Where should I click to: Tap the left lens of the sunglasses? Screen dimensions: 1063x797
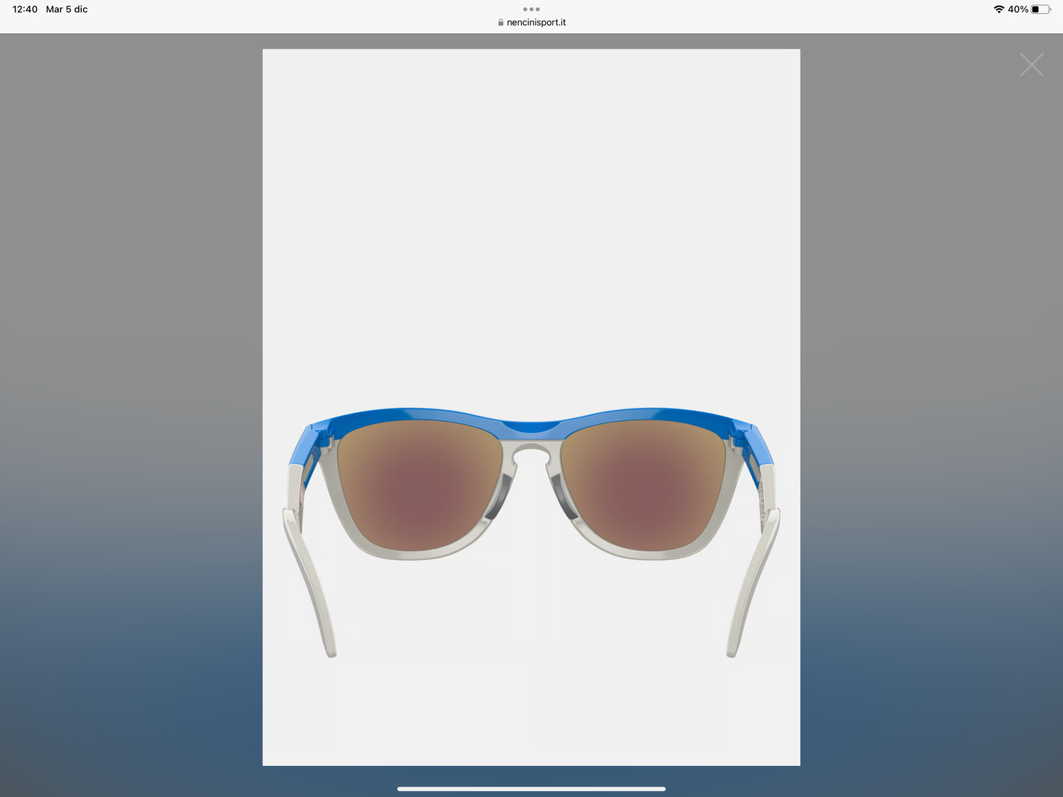click(416, 486)
